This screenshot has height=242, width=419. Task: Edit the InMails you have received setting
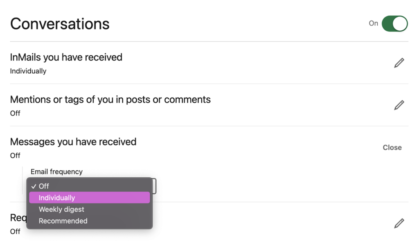[399, 62]
